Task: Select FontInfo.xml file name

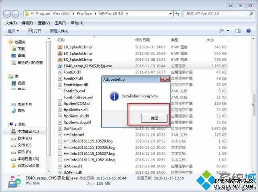Action: [74, 91]
